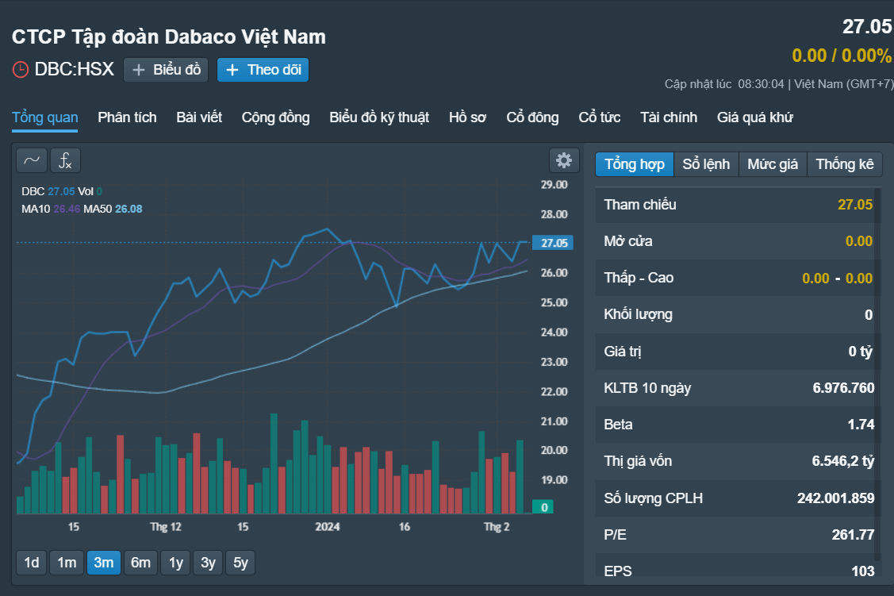Click the 27.05 price label on chart axis
The image size is (894, 596).
tap(553, 243)
